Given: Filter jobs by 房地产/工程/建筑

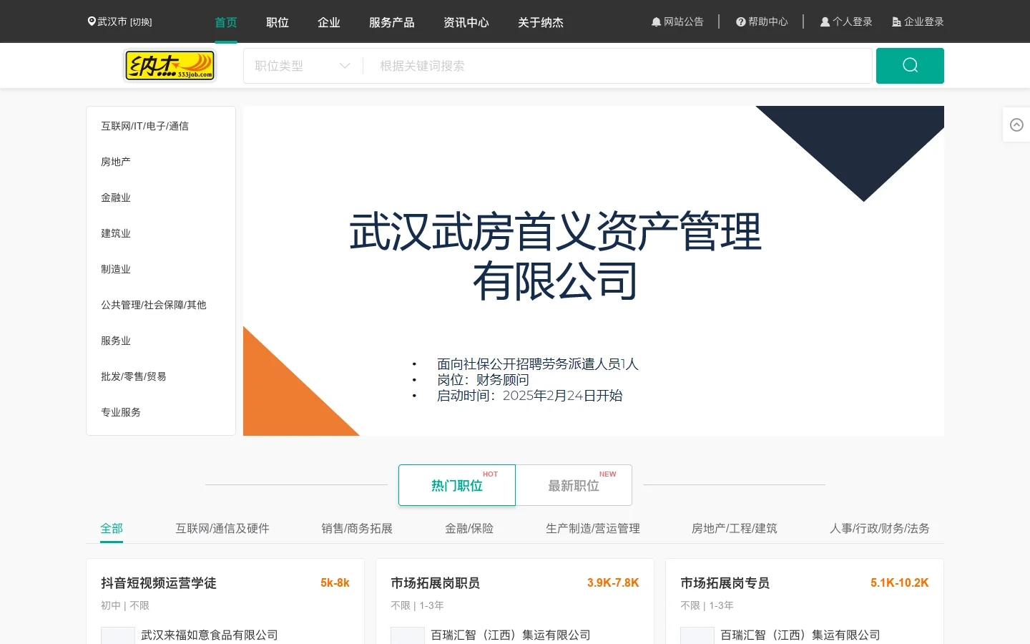Looking at the screenshot, I should pyautogui.click(x=735, y=529).
